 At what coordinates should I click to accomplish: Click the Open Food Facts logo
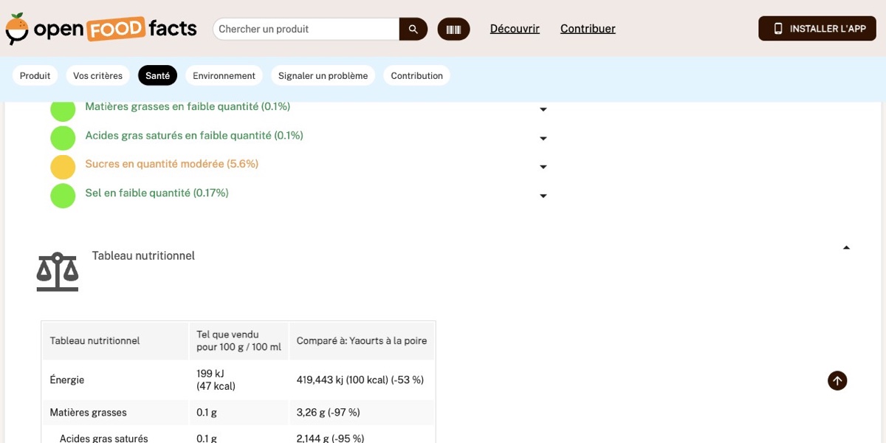[101, 29]
